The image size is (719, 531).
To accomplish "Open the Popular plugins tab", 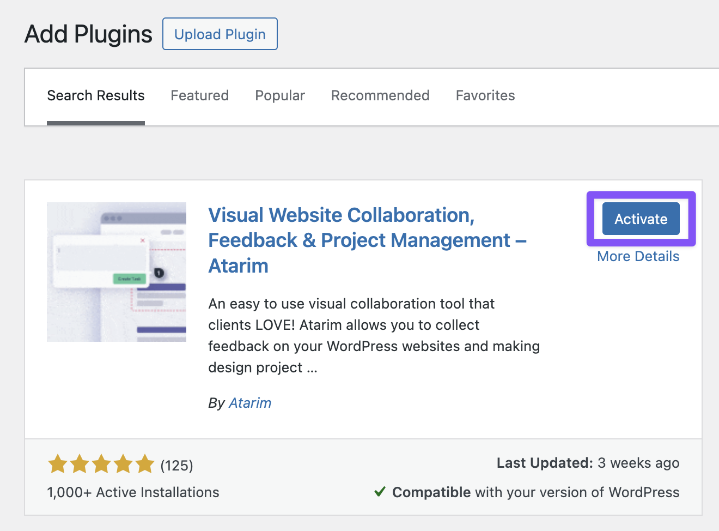I will pyautogui.click(x=280, y=96).
